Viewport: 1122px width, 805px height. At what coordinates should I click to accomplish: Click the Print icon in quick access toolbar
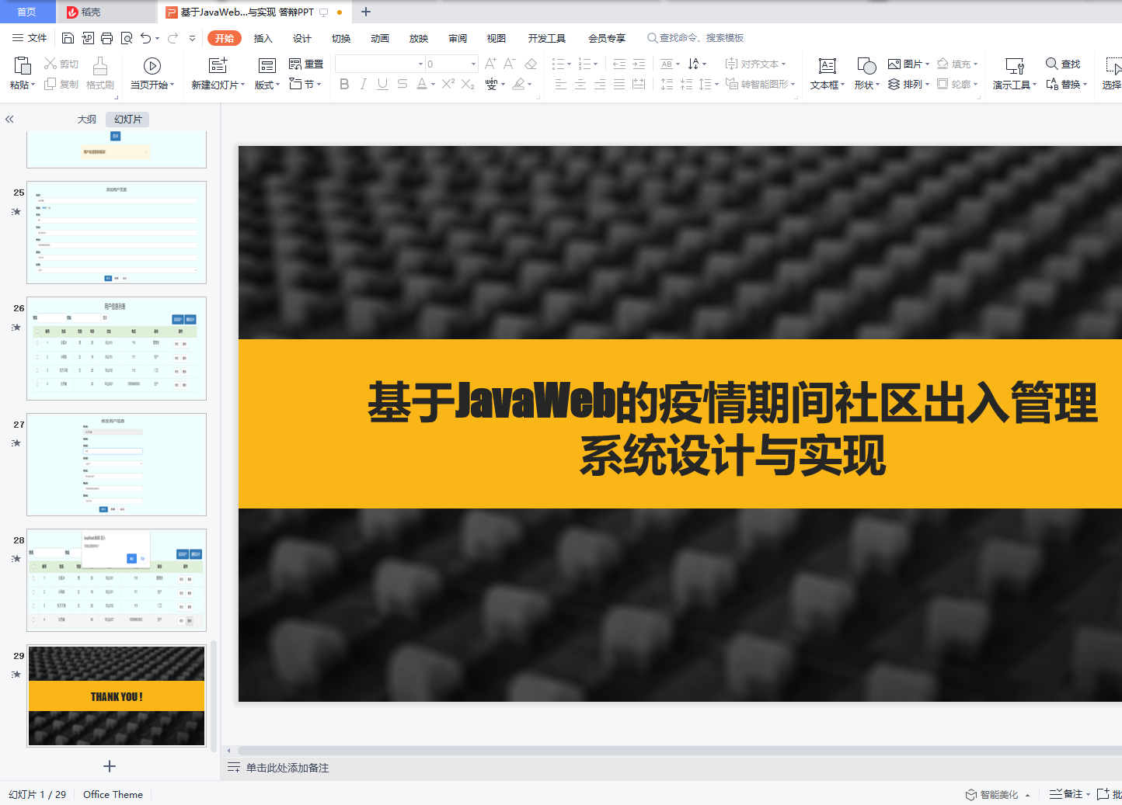point(107,38)
